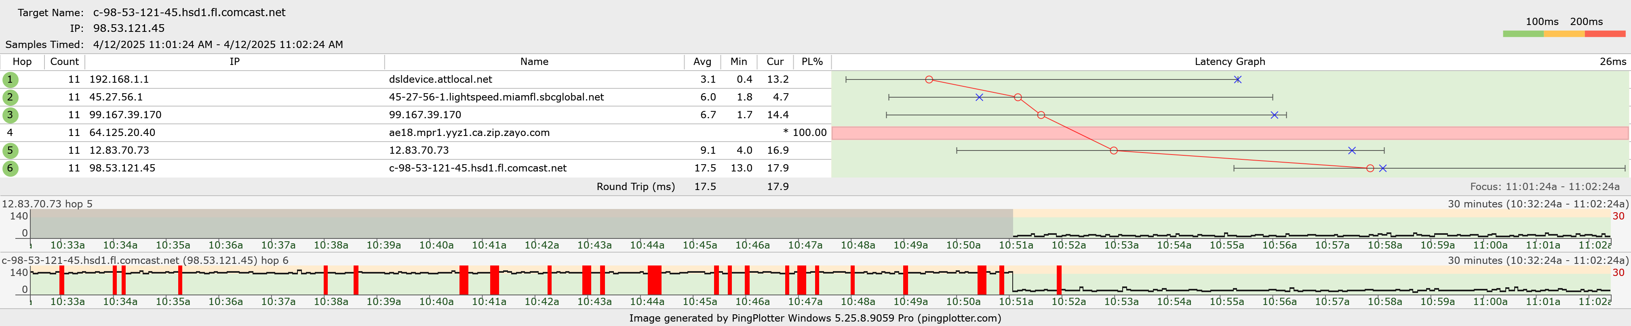This screenshot has height=326, width=1631.
Task: Click the pink packet-loss bar for hop 4
Action: (x=1230, y=133)
